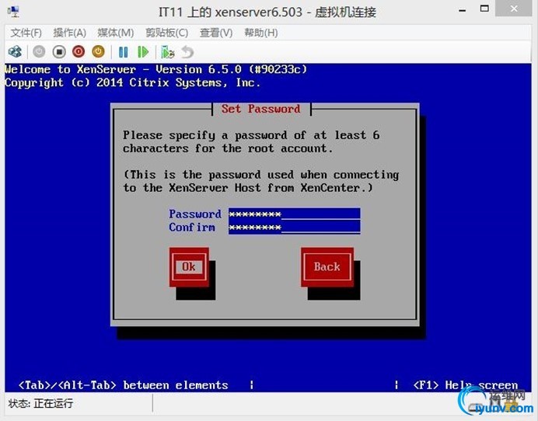Maximize the virtual machine connection window
538x421 pixels.
pyautogui.click(x=484, y=9)
